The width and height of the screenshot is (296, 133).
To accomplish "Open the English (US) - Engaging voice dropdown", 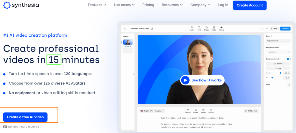I will tap(152, 111).
